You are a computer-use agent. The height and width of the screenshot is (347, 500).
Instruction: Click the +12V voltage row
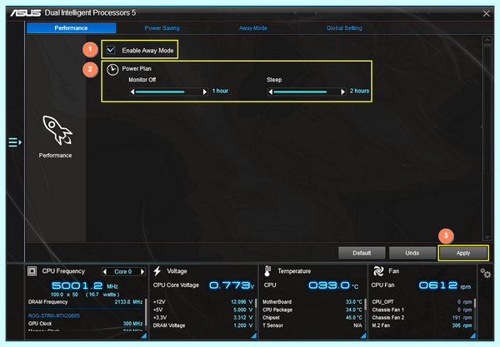pyautogui.click(x=202, y=302)
